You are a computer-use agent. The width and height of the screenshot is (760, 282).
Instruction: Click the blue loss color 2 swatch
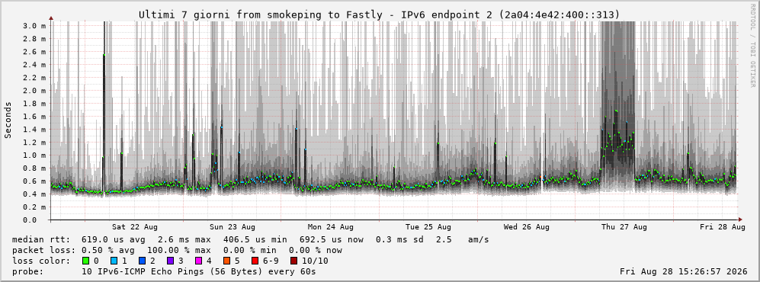click(142, 261)
